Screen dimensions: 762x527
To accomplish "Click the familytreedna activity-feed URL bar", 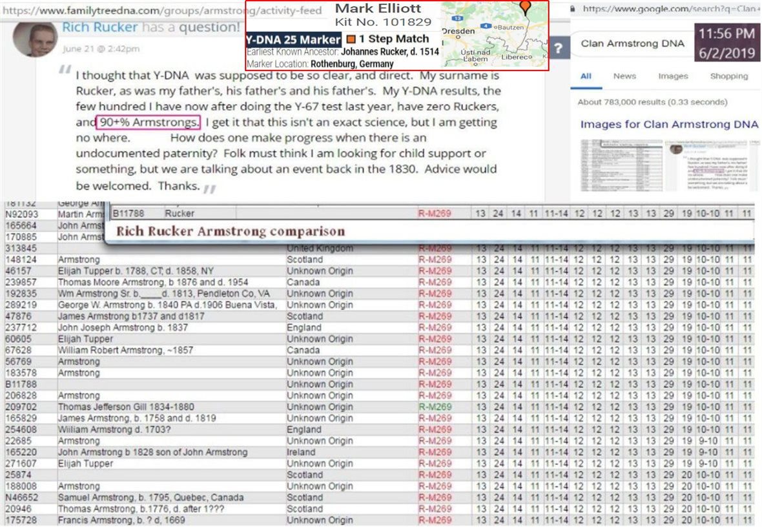I will click(162, 10).
